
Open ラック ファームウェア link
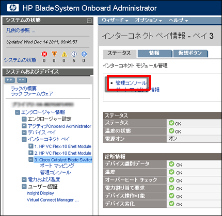[x=32, y=94]
